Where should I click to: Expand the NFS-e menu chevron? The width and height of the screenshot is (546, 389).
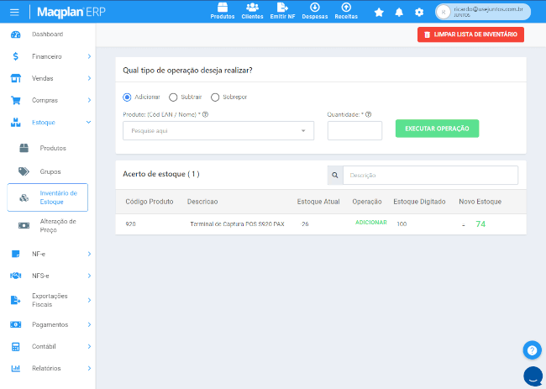click(x=89, y=276)
